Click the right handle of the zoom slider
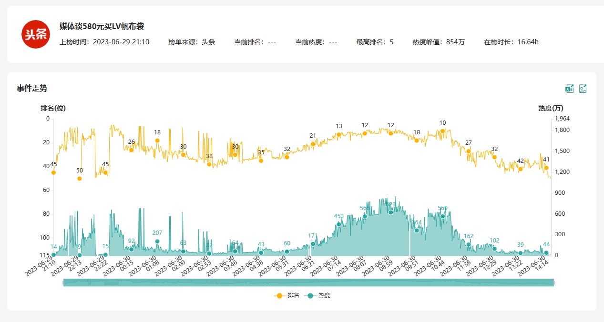This screenshot has height=322, width=604. point(553,282)
